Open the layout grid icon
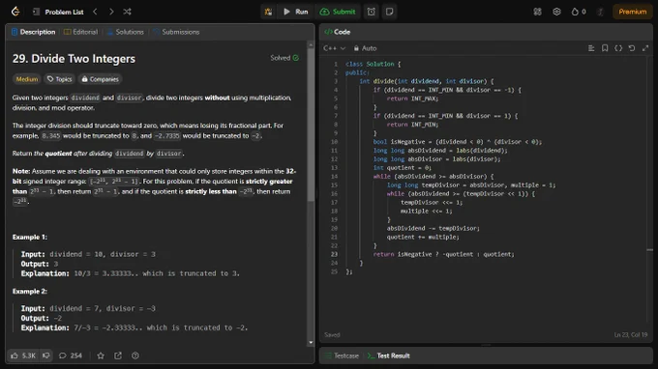The image size is (658, 369). pos(538,12)
